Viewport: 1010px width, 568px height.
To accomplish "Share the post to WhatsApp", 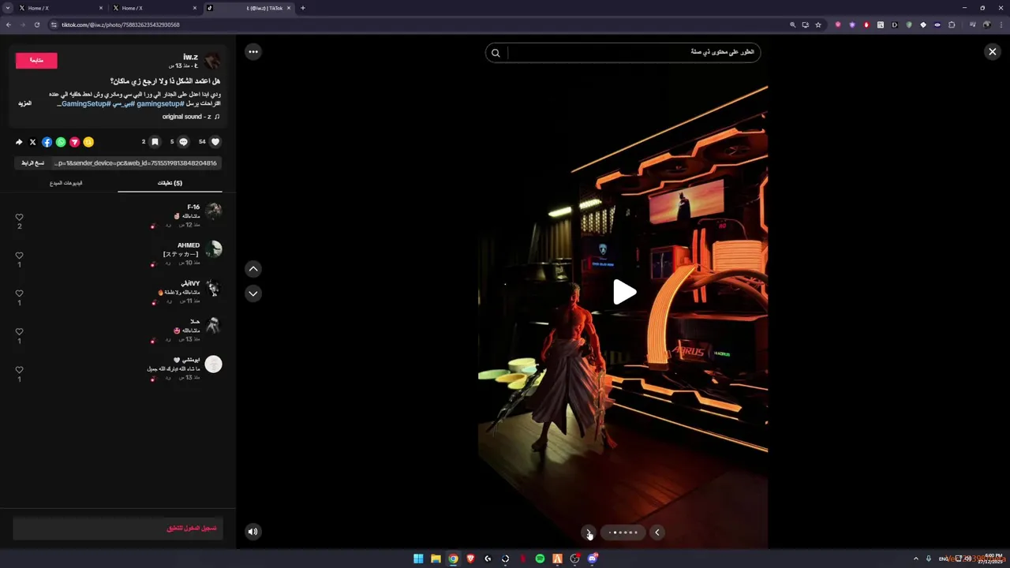I will point(61,142).
